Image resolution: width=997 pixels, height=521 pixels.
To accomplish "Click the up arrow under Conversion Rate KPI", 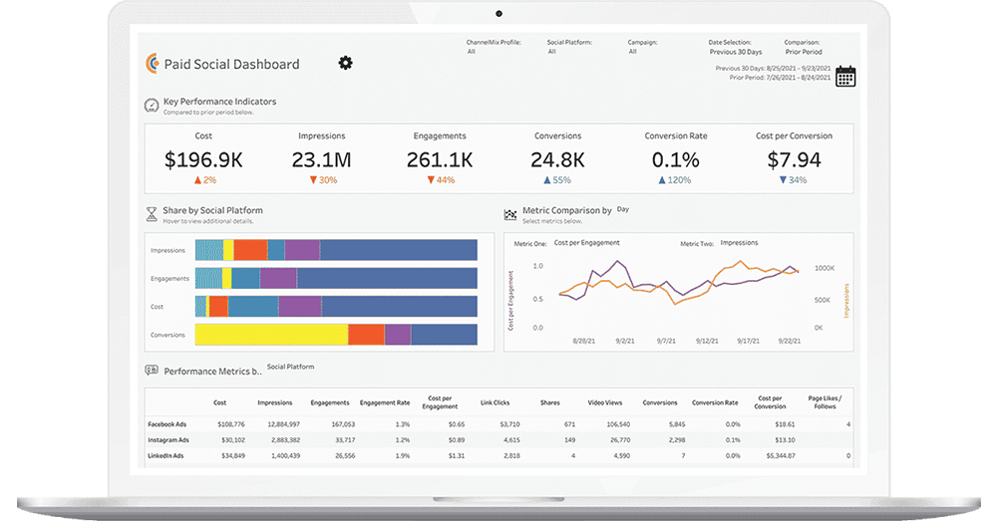I will (x=662, y=180).
